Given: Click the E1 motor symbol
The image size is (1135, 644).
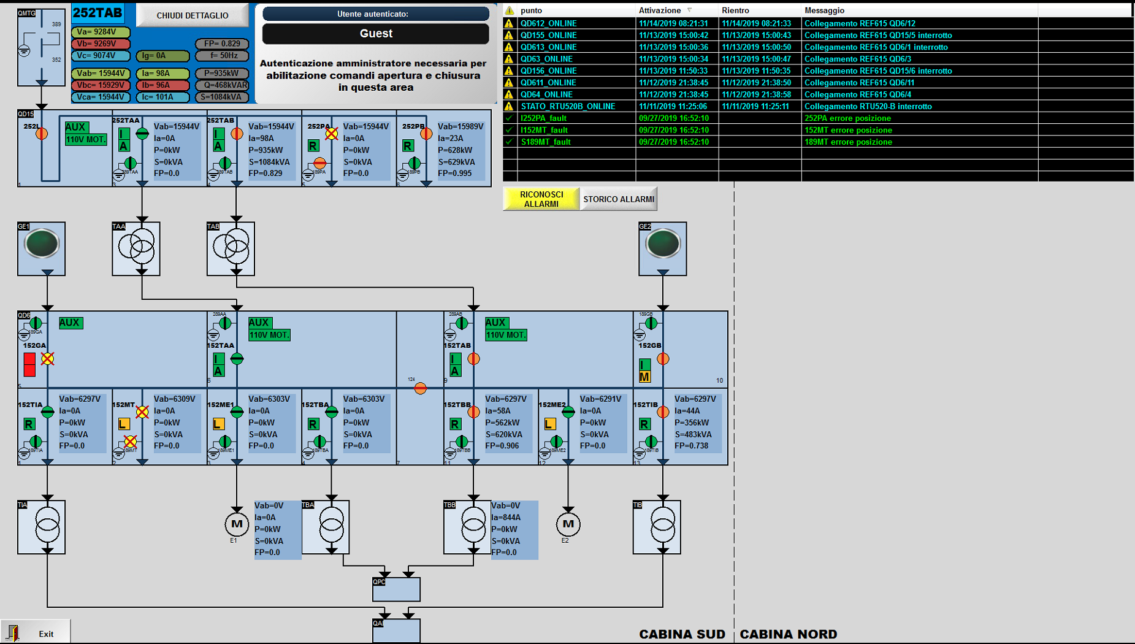Looking at the screenshot, I should [237, 524].
